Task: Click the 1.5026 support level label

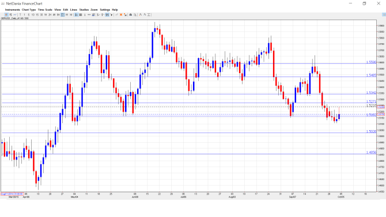Action: pyautogui.click(x=371, y=132)
